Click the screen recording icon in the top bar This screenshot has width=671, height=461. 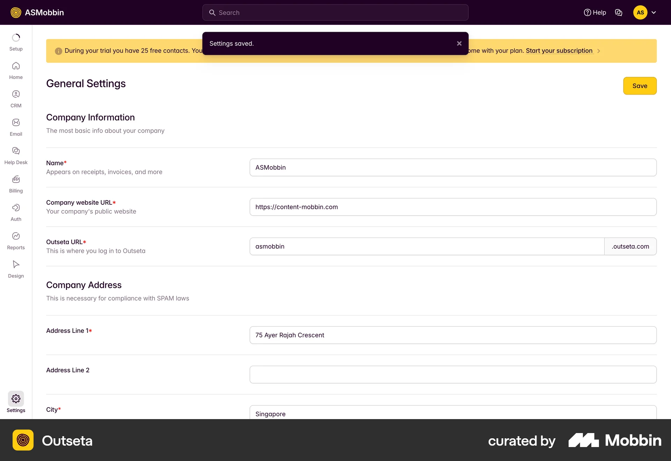[x=619, y=12]
